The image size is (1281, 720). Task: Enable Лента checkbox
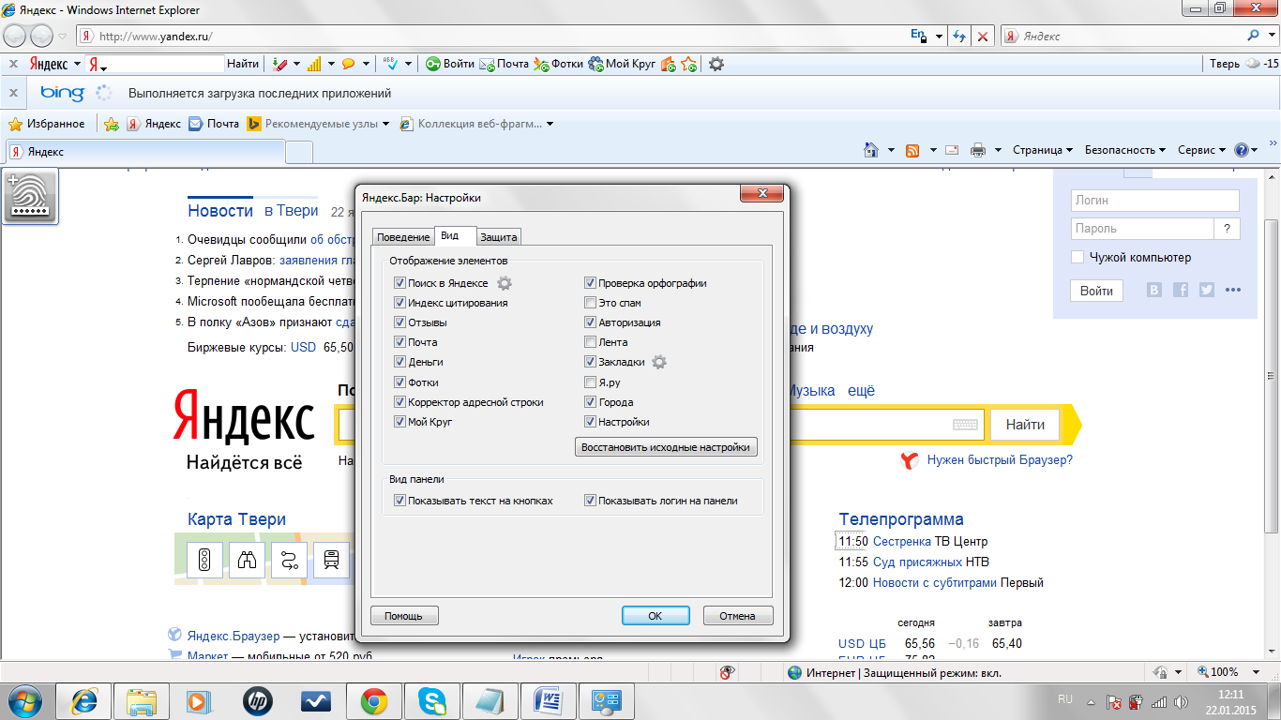(x=590, y=342)
